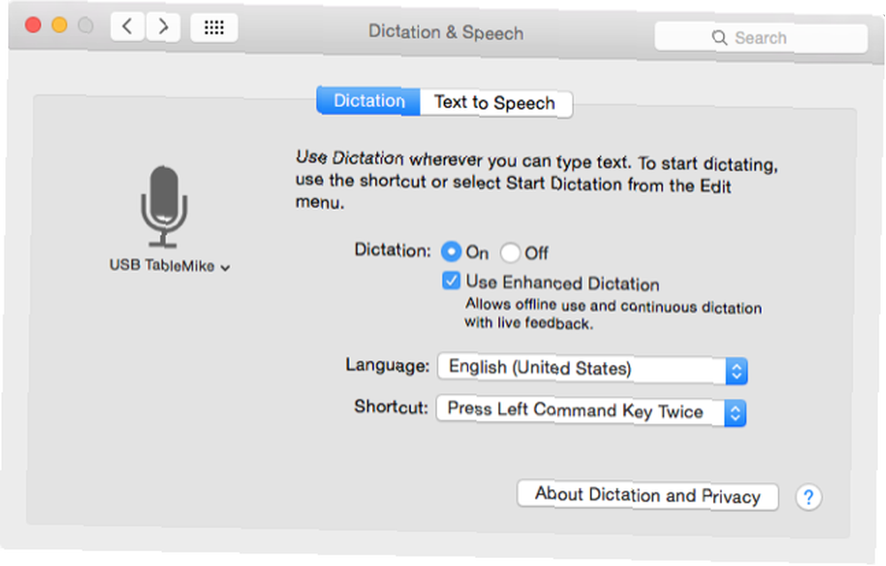Open the Shortcut dropdown Press Left Command Key Twice
This screenshot has width=886, height=566.
pyautogui.click(x=591, y=411)
